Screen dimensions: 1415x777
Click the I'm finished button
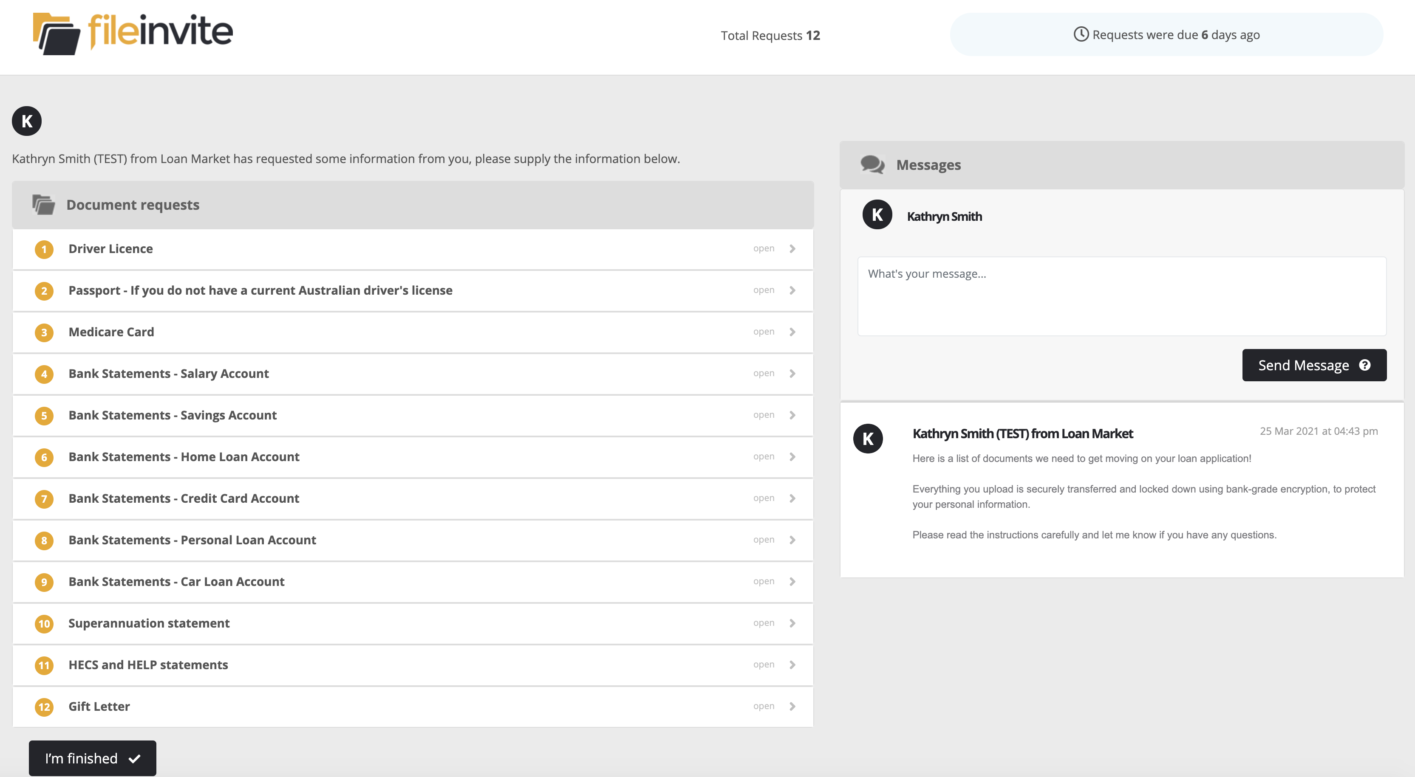92,758
